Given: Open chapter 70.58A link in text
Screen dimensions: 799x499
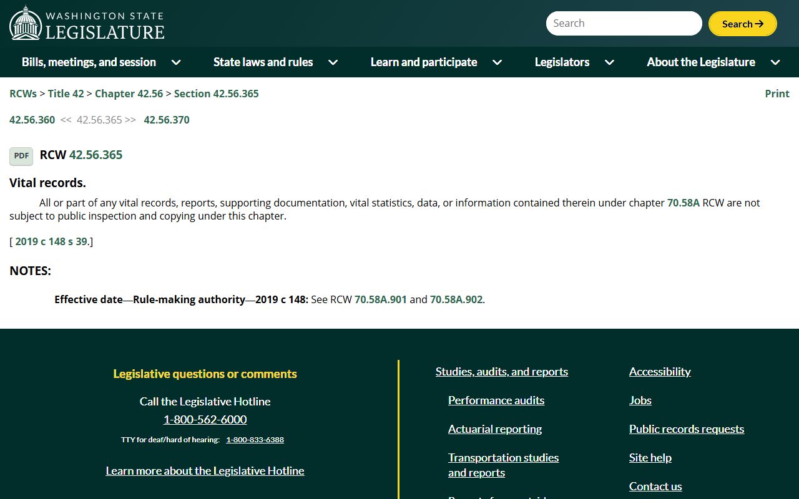Looking at the screenshot, I should tap(683, 203).
